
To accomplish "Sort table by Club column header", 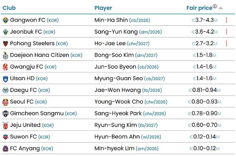I will coord(9,8).
